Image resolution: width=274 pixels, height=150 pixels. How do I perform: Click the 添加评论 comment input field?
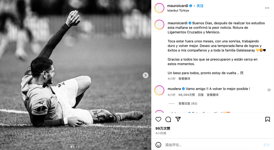point(213,145)
